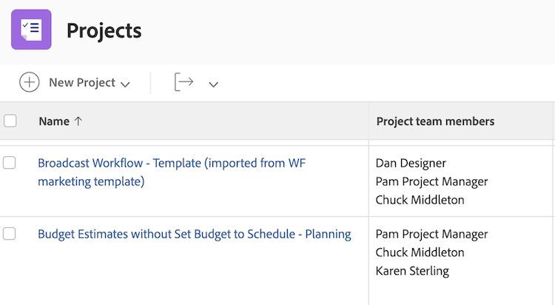The height and width of the screenshot is (305, 555).
Task: Click the Name column header
Action: coord(54,121)
